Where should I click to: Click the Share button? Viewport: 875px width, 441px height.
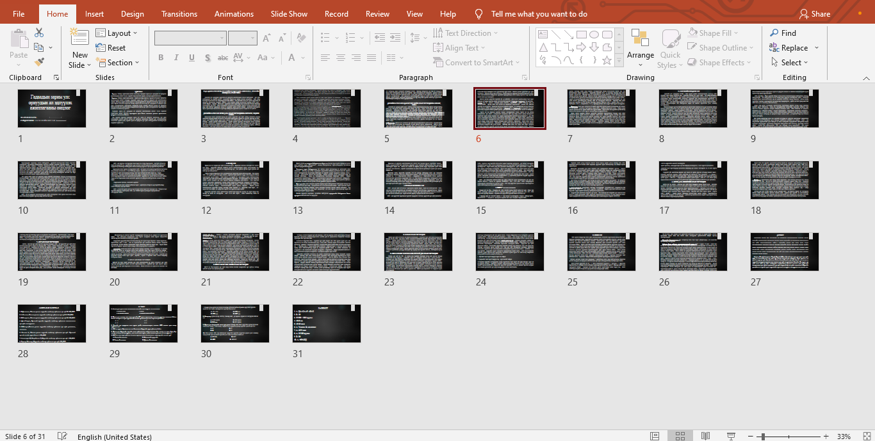point(815,14)
